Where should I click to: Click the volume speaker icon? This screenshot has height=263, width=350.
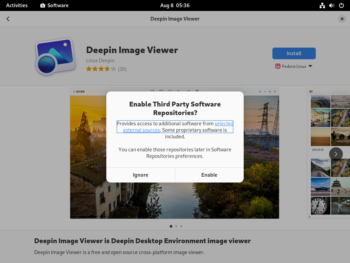[x=332, y=5]
